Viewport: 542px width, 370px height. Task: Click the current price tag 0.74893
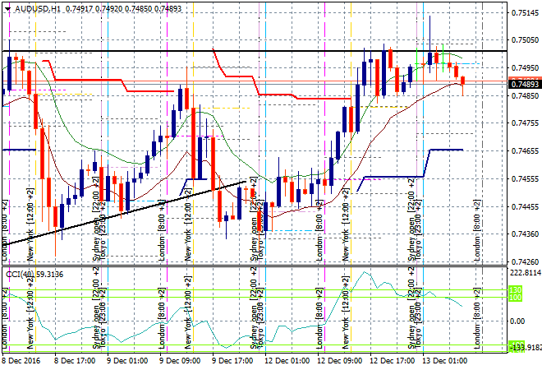click(523, 84)
